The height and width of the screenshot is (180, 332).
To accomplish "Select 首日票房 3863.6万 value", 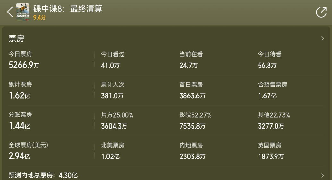I will pyautogui.click(x=192, y=96).
